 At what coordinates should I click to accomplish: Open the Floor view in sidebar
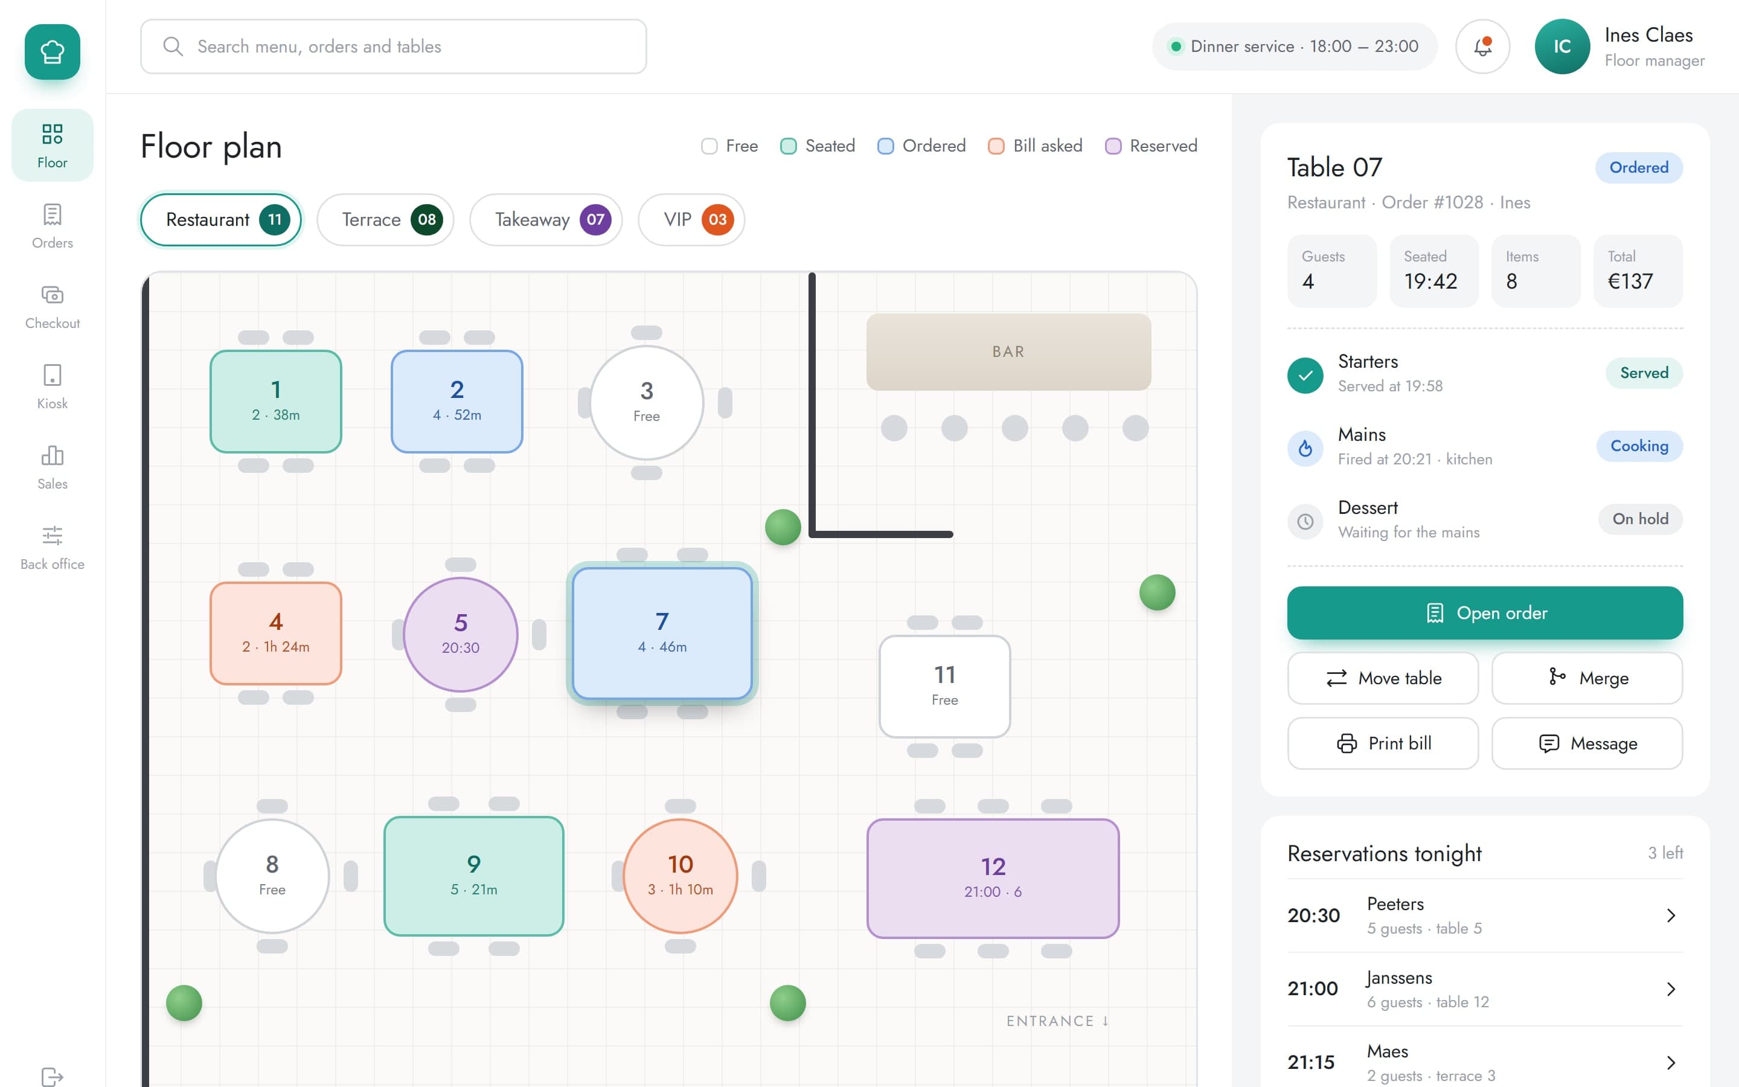(x=53, y=145)
